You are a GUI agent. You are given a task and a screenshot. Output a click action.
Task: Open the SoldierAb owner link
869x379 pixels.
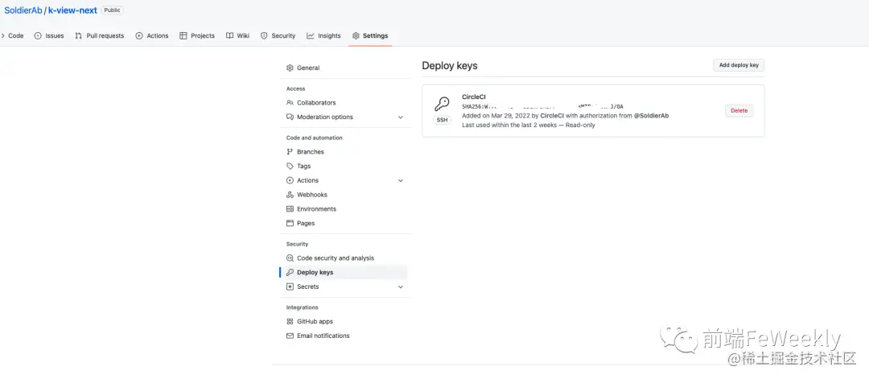23,10
